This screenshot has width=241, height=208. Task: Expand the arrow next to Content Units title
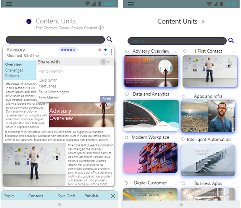tap(204, 21)
